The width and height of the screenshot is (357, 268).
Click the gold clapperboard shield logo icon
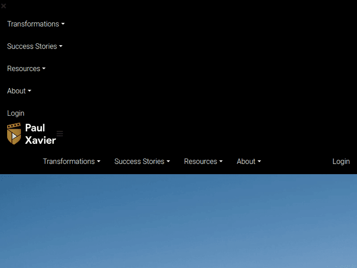[x=14, y=134]
